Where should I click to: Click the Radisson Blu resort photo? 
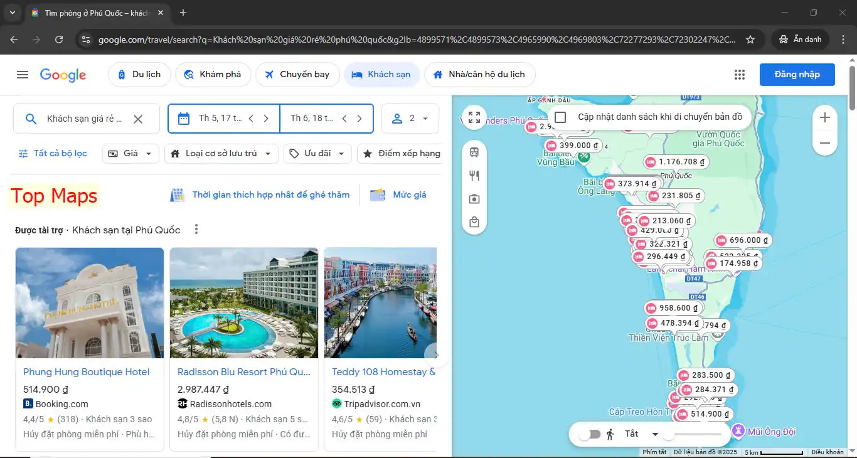coord(244,303)
